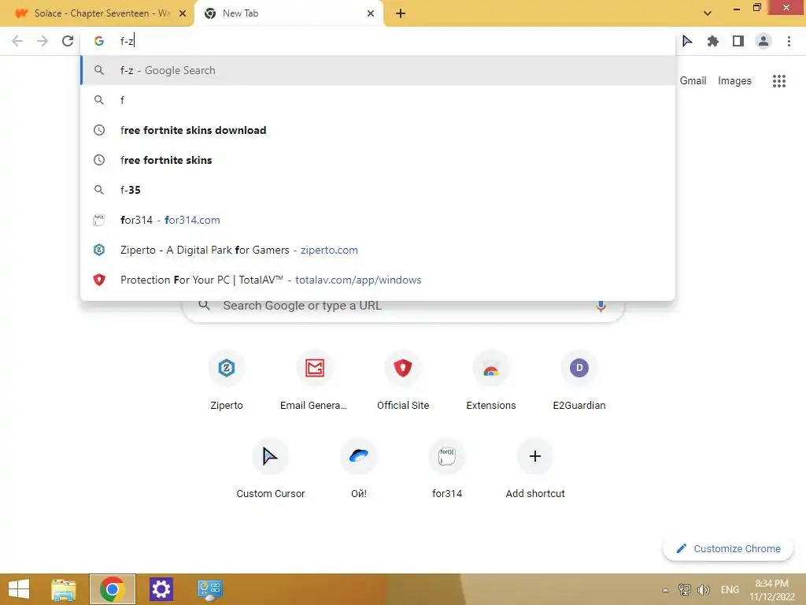
Task: Open the for314 shortcut tile
Action: pos(447,470)
